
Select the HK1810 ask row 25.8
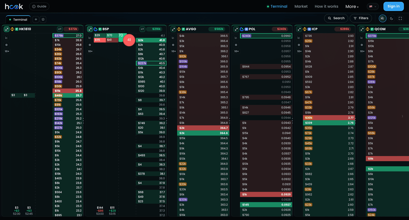coord(68,91)
